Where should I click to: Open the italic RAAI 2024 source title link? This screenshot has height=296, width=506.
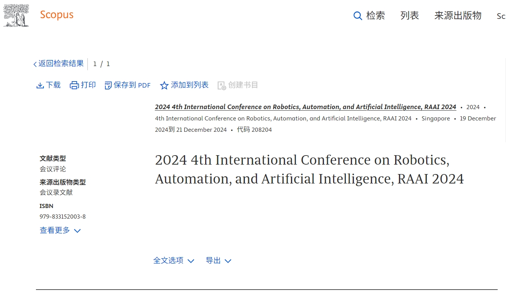[x=305, y=107]
